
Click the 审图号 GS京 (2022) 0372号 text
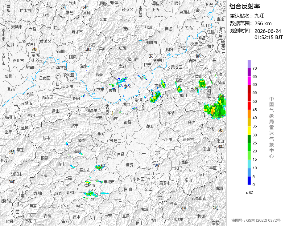tap(256, 220)
